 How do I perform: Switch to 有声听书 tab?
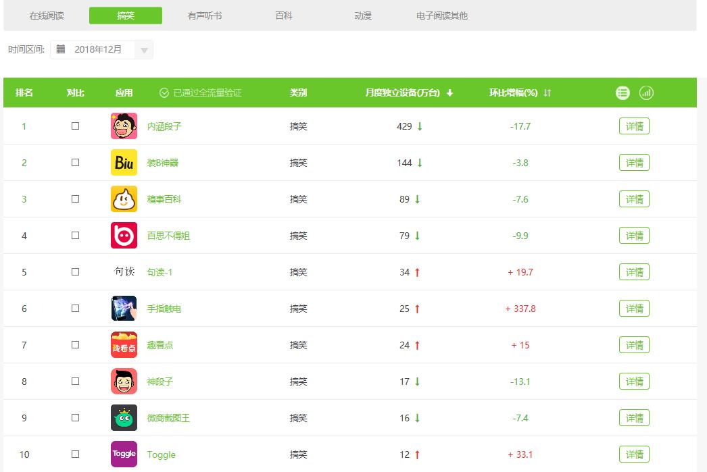[x=205, y=16]
